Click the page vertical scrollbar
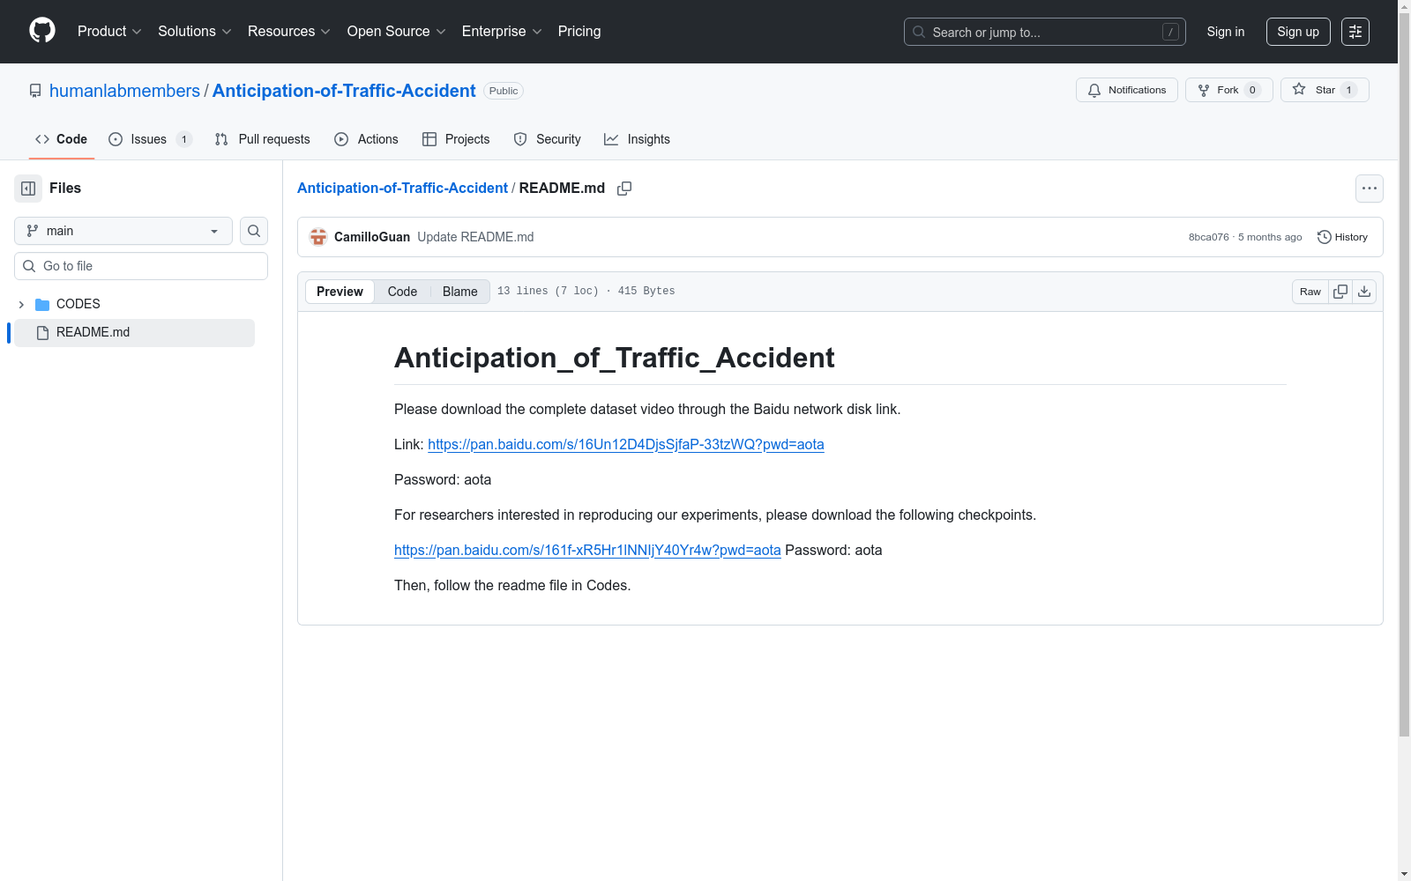This screenshot has height=881, width=1411. tap(1404, 370)
